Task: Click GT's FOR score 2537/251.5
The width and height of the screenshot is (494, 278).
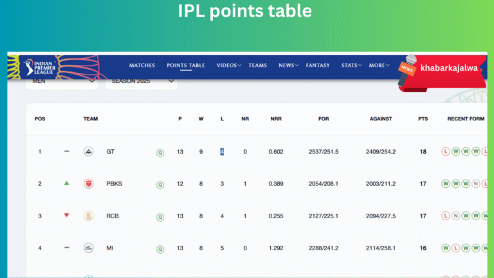Action: tap(324, 152)
